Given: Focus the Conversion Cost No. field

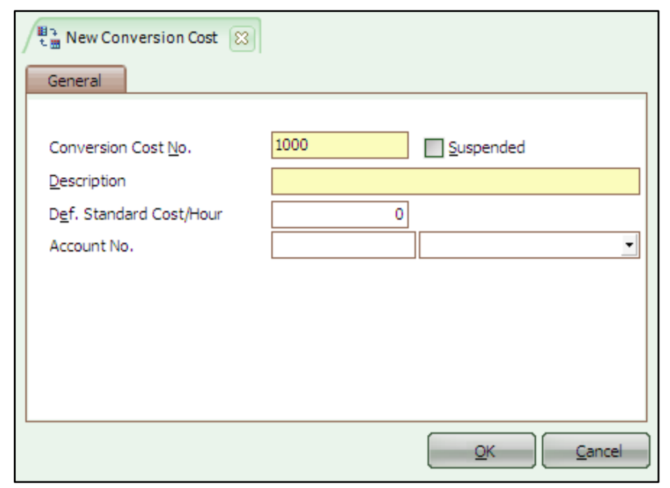Looking at the screenshot, I should point(340,146).
